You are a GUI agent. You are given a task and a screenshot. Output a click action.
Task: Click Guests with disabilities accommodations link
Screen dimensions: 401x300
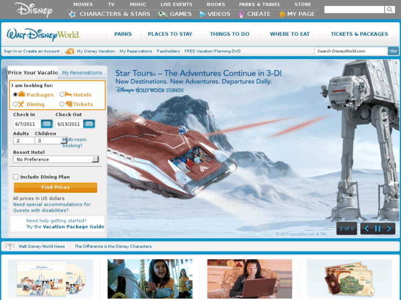pyautogui.click(x=52, y=208)
